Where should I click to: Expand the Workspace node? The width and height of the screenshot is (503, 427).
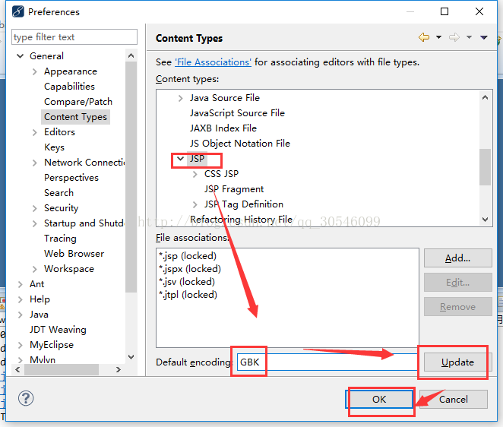[x=35, y=269]
